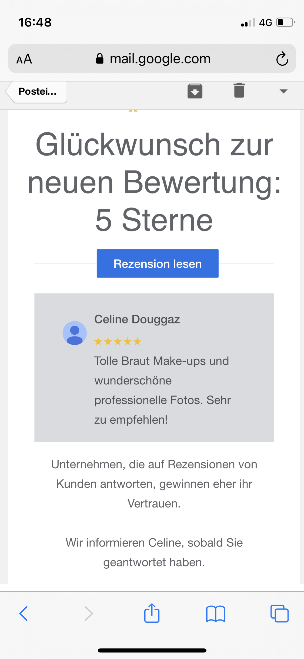Open the AA reader text options
This screenshot has width=304, height=659.
pyautogui.click(x=24, y=59)
